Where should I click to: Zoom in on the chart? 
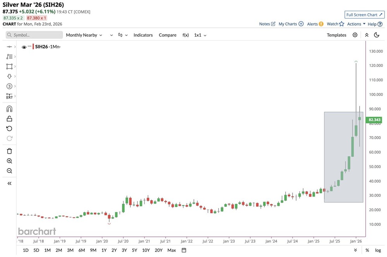tap(10, 161)
